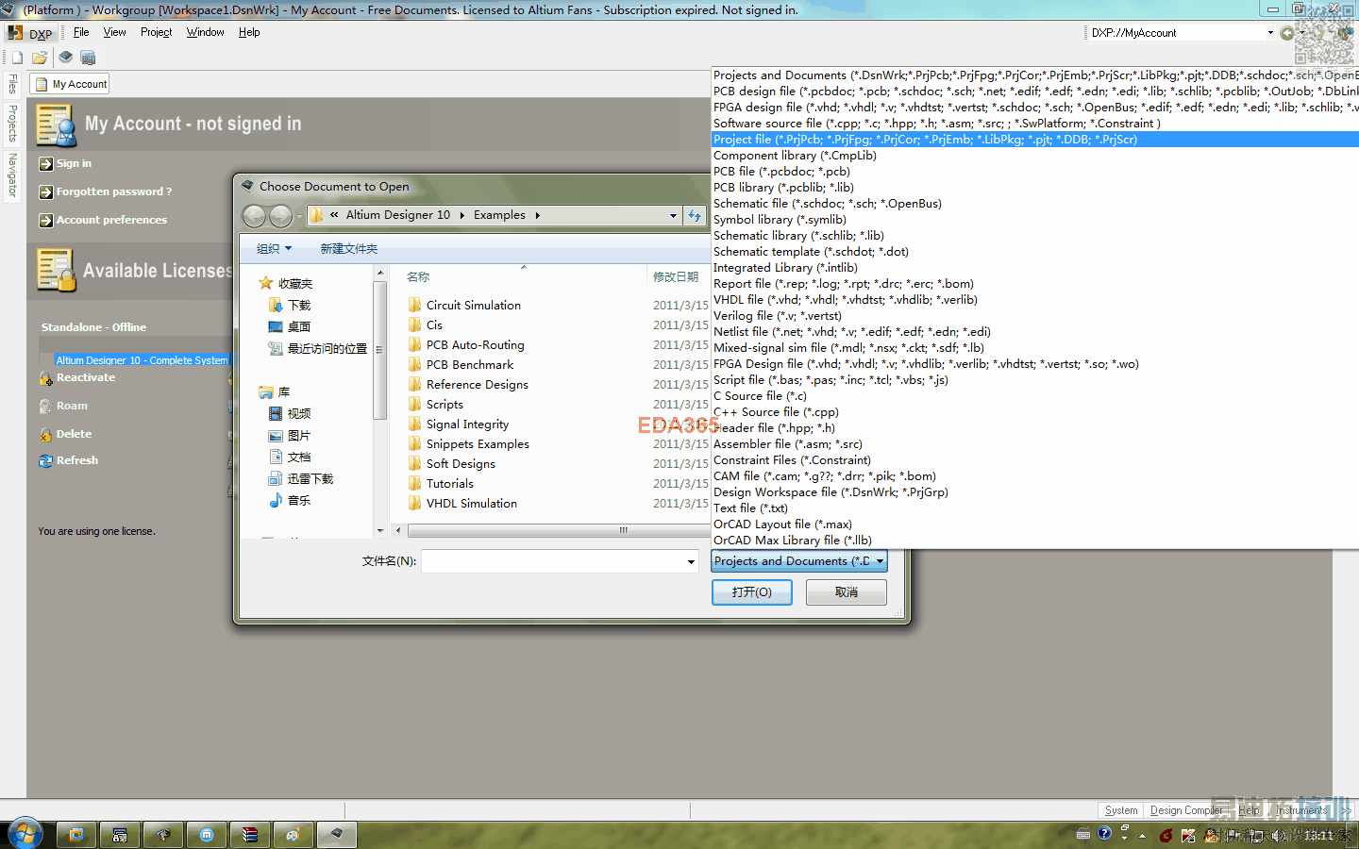Open the File menu
The height and width of the screenshot is (849, 1359).
pos(81,32)
